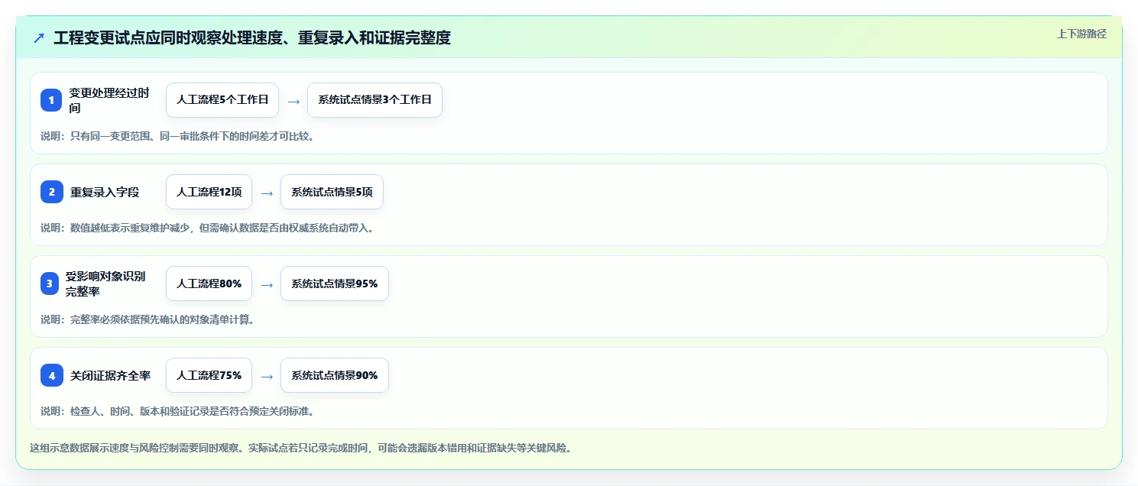This screenshot has width=1138, height=486.
Task: Click the 系统试点情景90% chip
Action: [x=335, y=375]
